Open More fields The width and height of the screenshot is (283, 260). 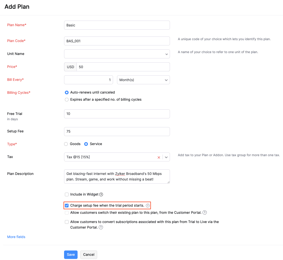click(x=16, y=237)
